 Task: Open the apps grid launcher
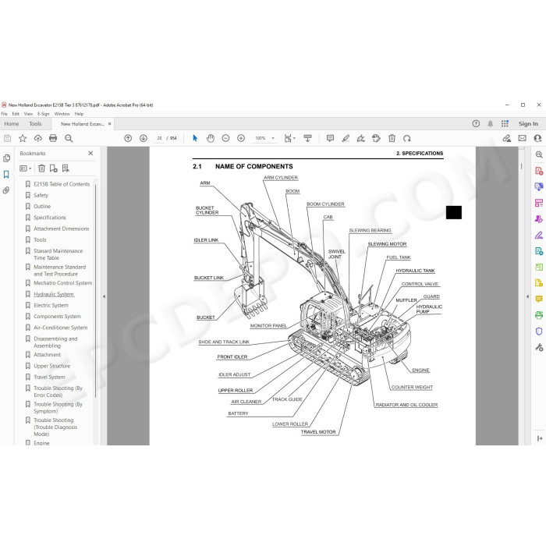(x=505, y=123)
